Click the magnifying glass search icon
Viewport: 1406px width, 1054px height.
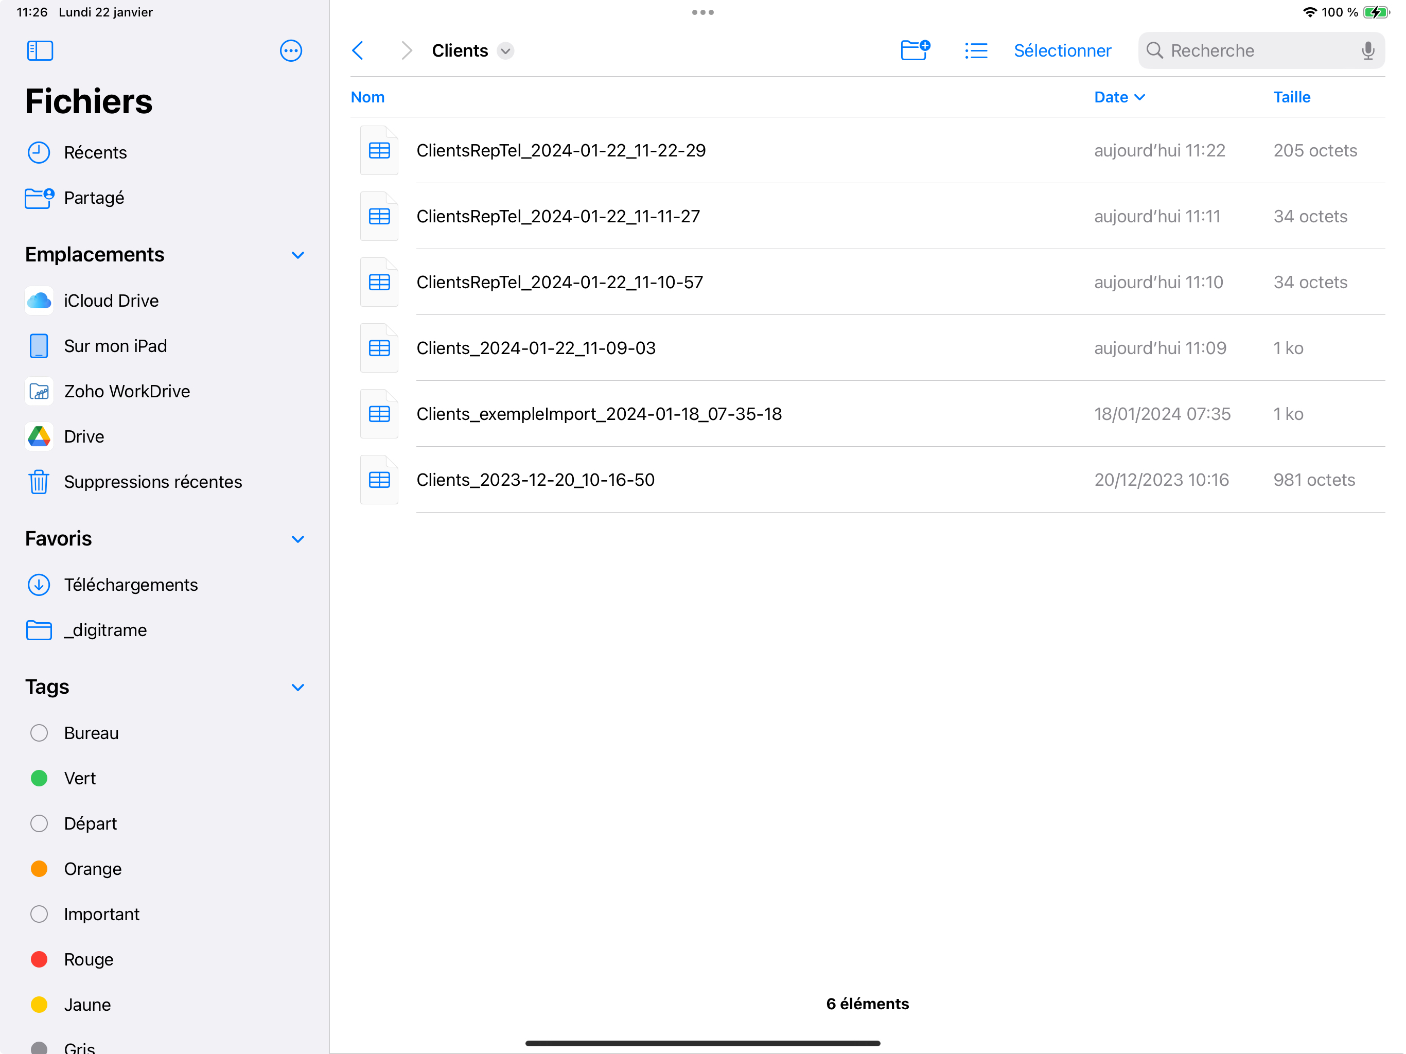tap(1154, 50)
